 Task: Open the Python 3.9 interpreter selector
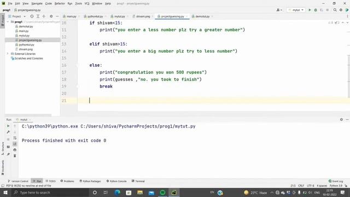point(336,186)
